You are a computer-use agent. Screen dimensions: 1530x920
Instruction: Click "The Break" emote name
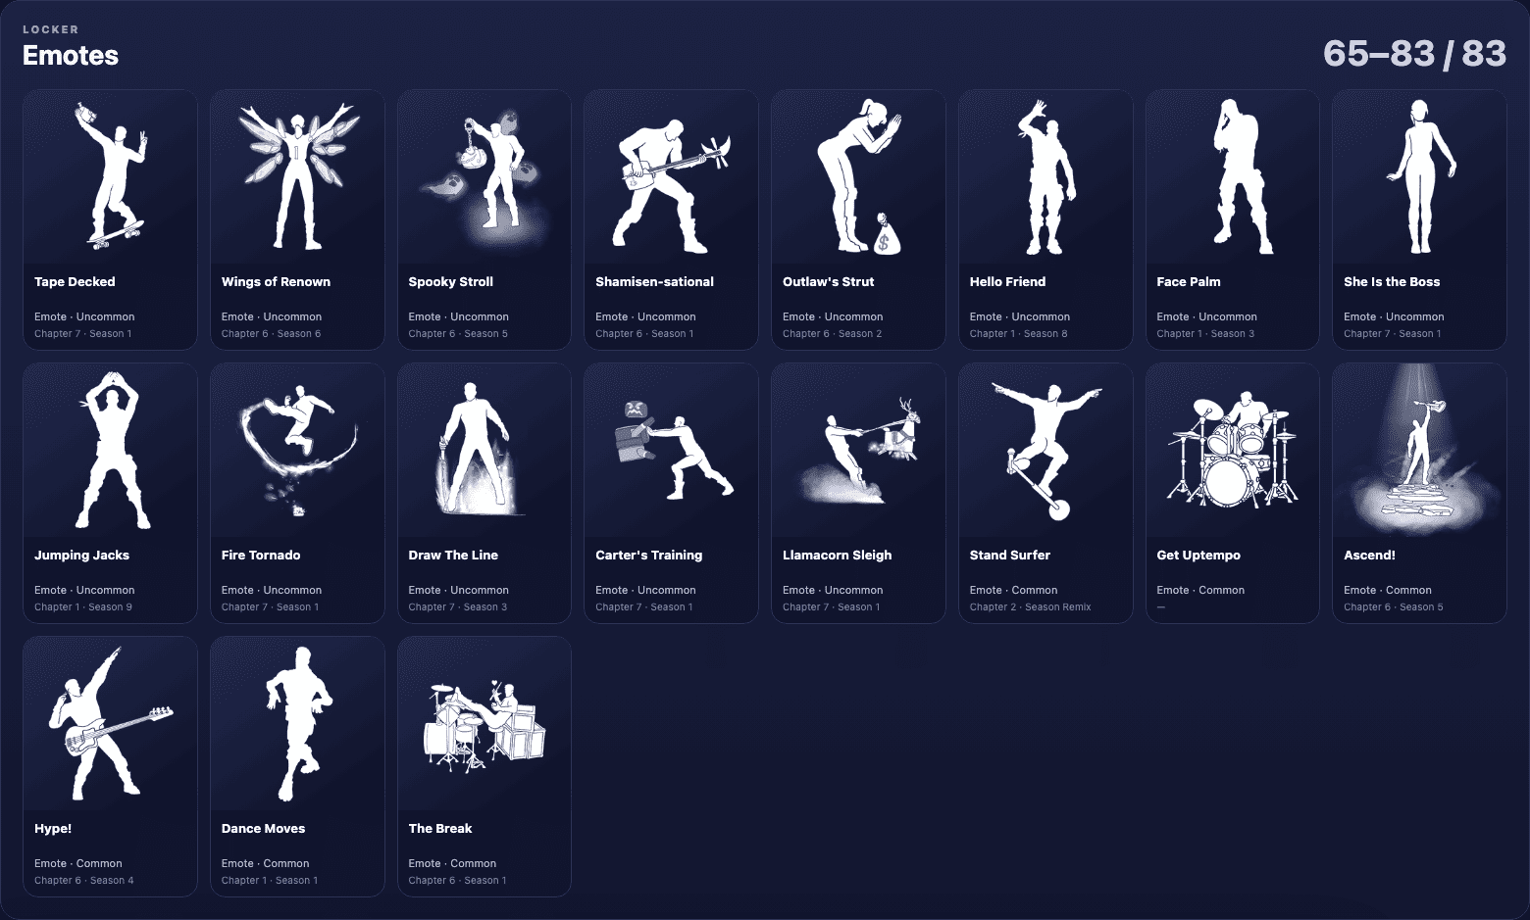tap(440, 829)
